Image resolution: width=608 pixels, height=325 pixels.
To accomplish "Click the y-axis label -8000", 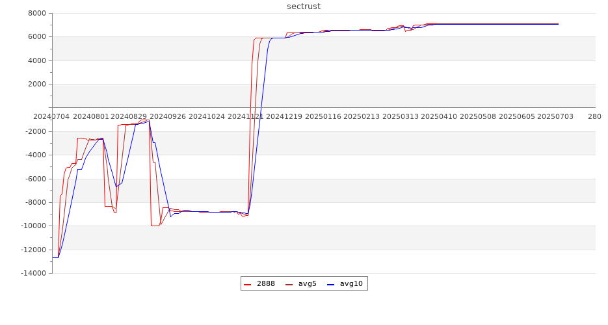I will coord(36,202).
